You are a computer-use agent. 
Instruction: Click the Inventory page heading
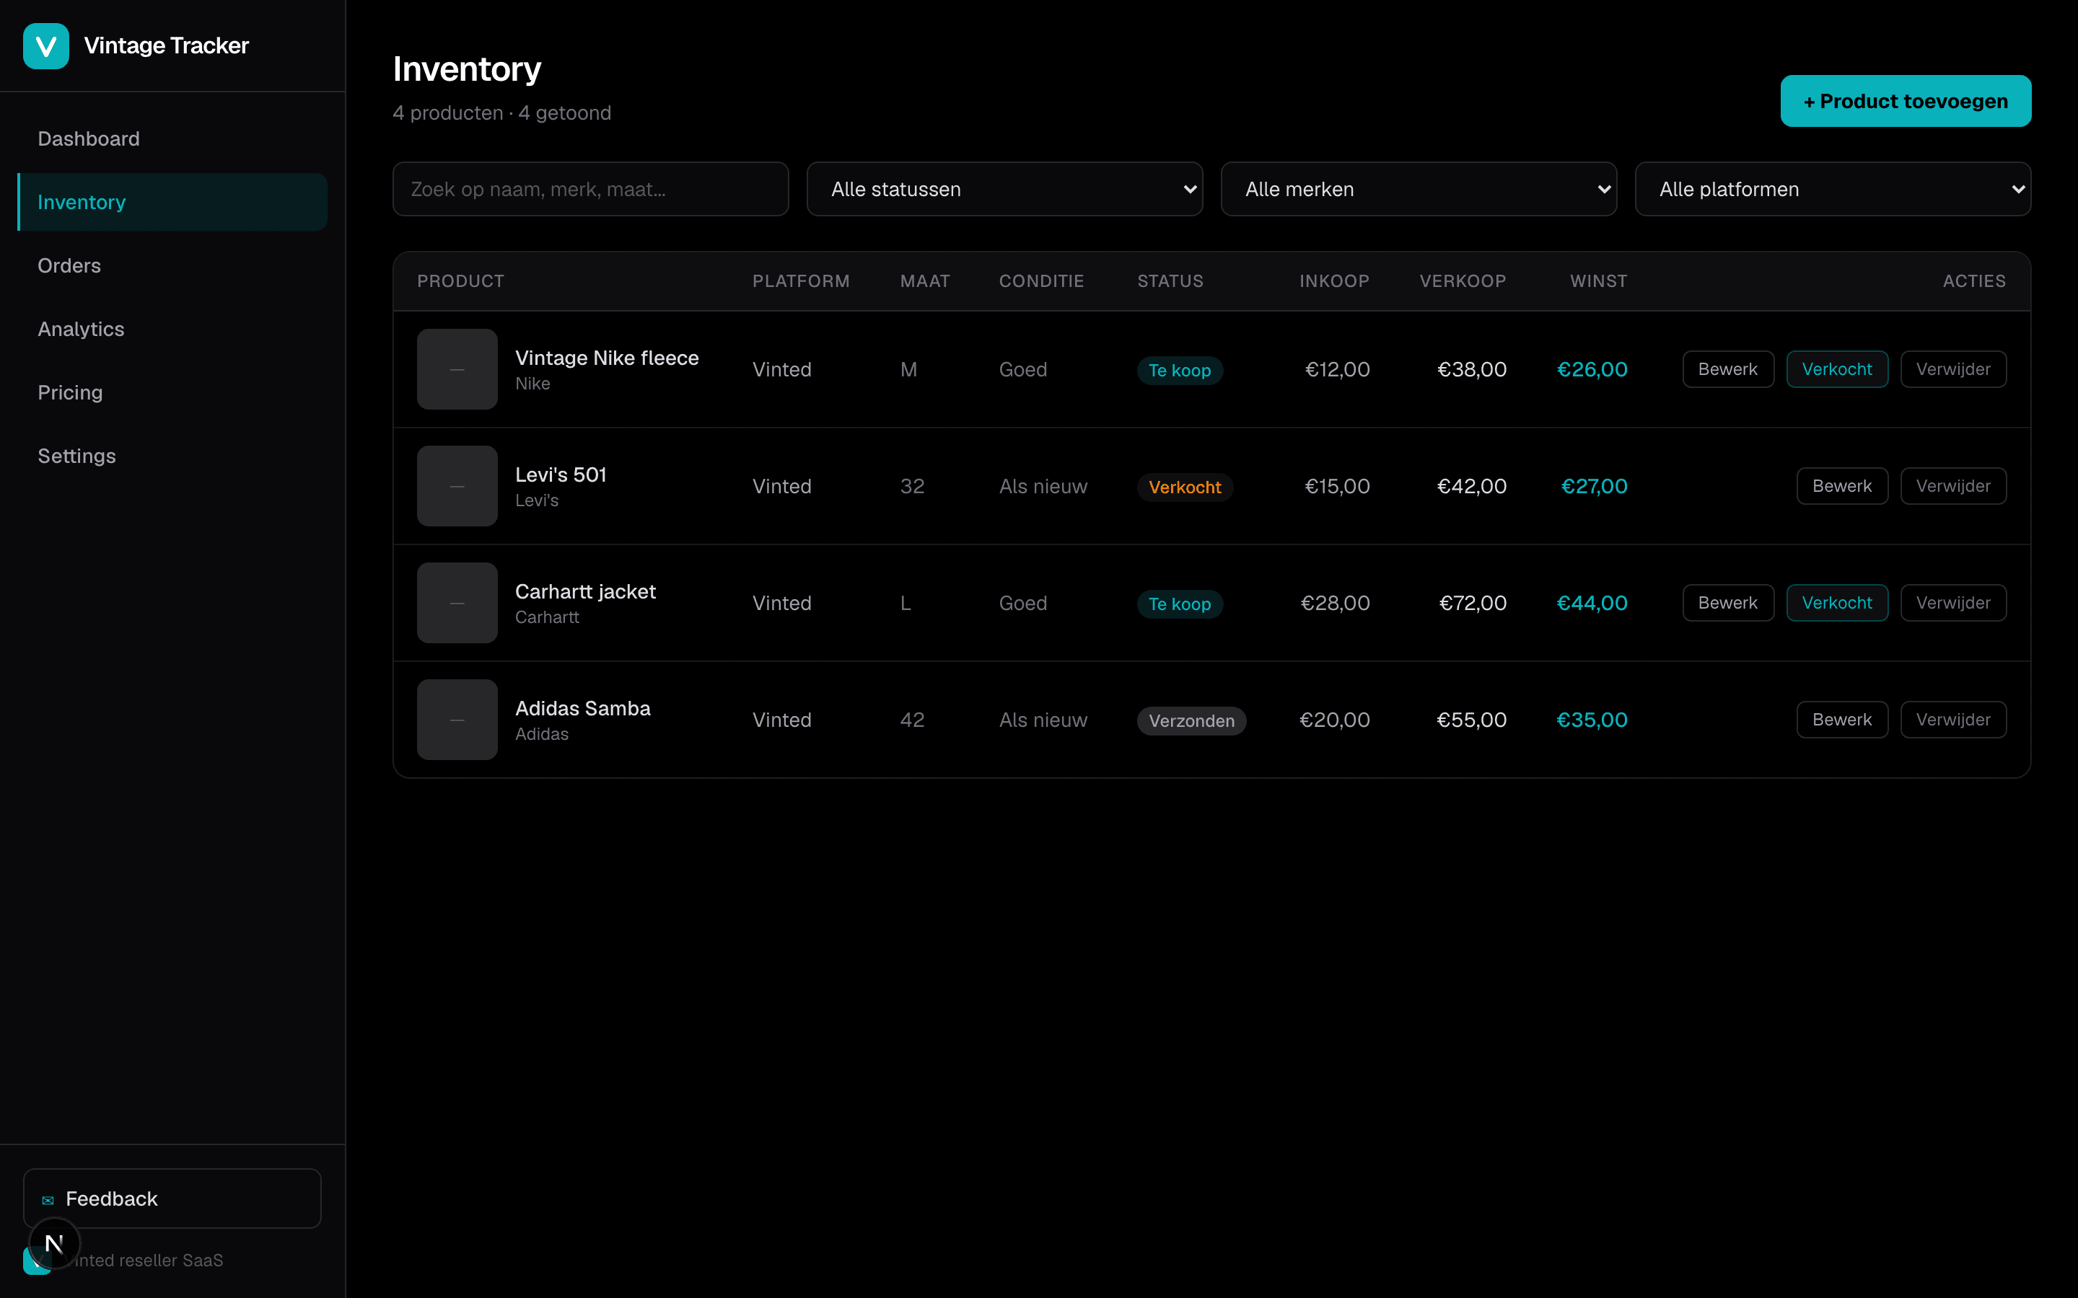pos(467,69)
